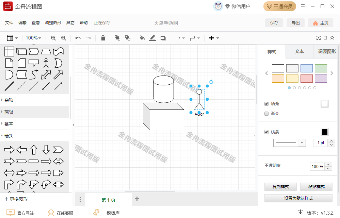Collapse toolbar with double chevron icon

[x=332, y=38]
